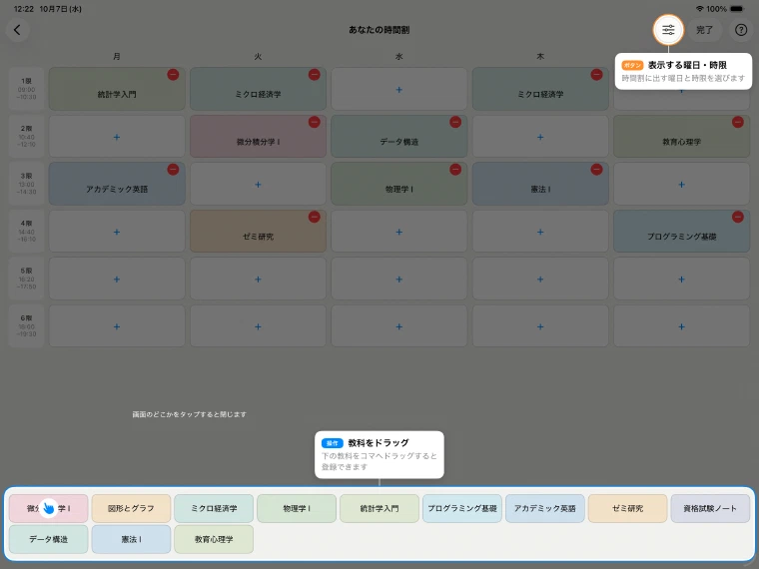
Task: Add a subject to Monday 4限 with the plus
Action: (x=117, y=232)
